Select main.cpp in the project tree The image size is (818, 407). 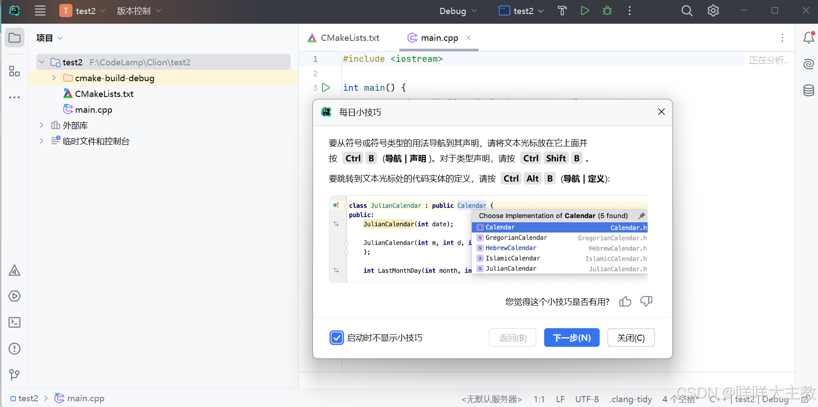pos(94,110)
